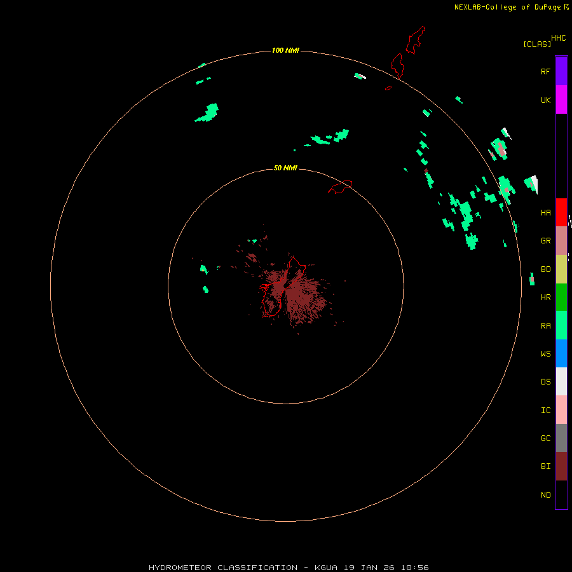Click the IC label in legend
Viewport: 572px width, 572px height.
[x=545, y=411]
